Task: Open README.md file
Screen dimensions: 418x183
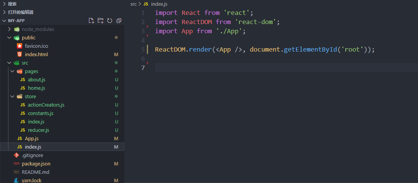Action: tap(35, 172)
